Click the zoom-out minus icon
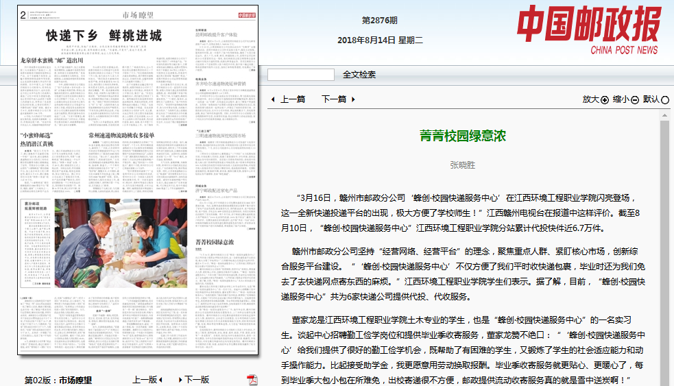The image size is (674, 386). 635,100
